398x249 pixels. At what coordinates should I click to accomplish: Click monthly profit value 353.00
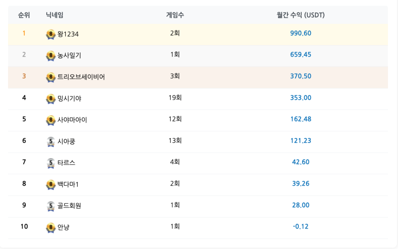[x=301, y=98]
